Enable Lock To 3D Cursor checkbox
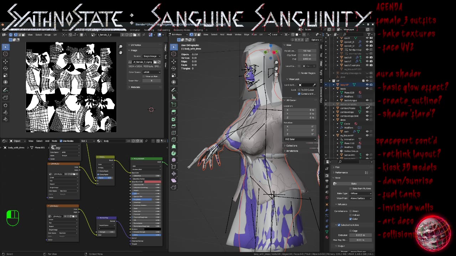 click(x=299, y=90)
